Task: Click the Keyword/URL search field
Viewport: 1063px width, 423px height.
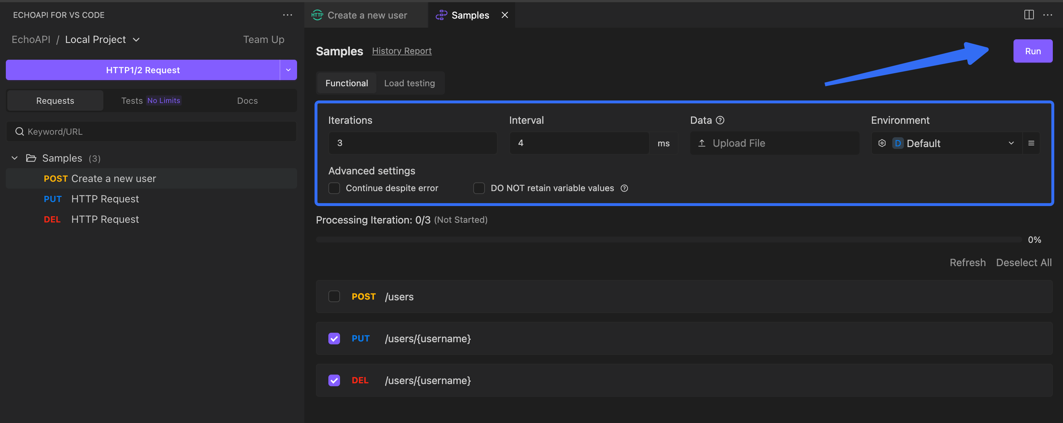Action: tap(151, 132)
